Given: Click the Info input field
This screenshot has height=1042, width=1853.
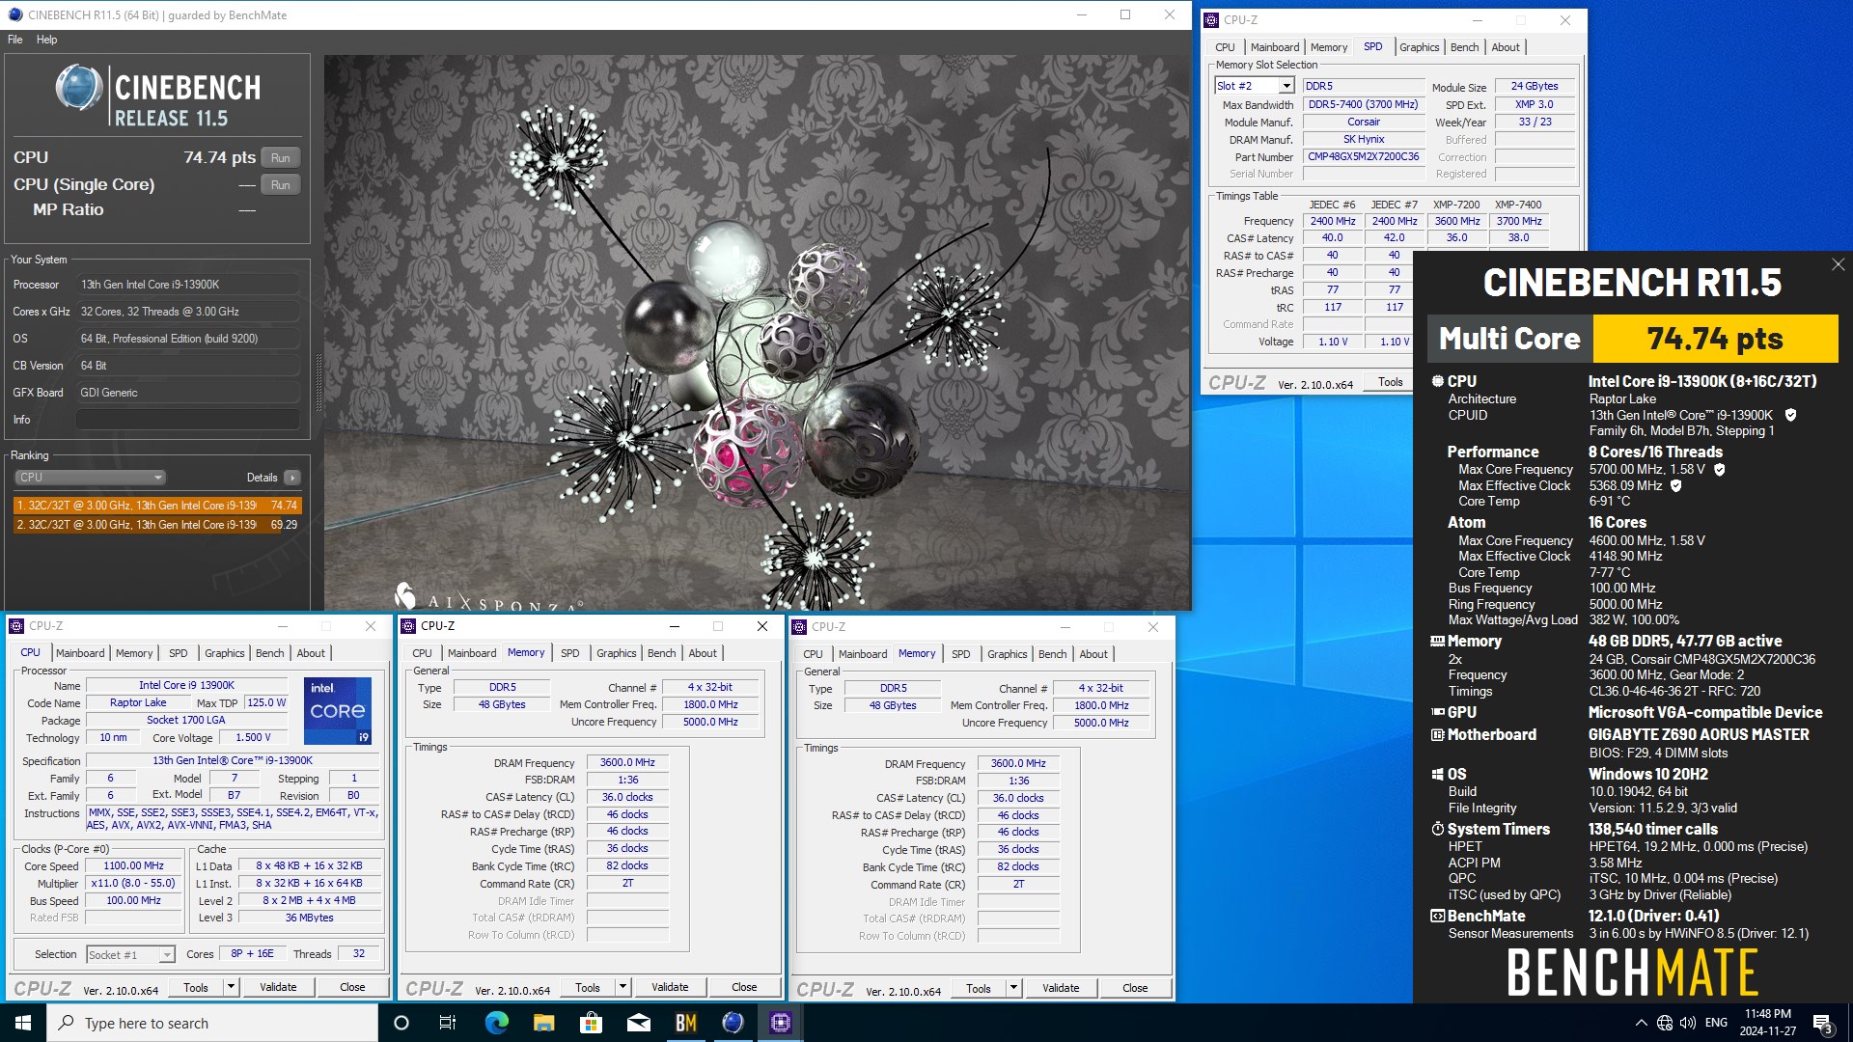Looking at the screenshot, I should coord(187,420).
